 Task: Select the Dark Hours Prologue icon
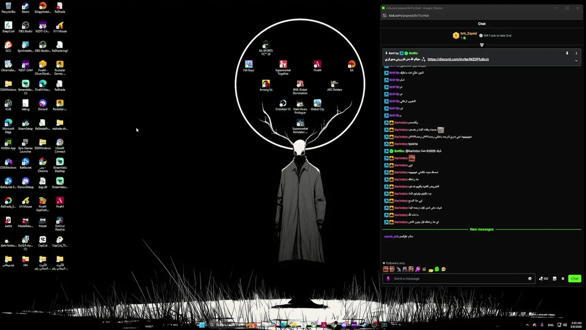pyautogui.click(x=300, y=107)
